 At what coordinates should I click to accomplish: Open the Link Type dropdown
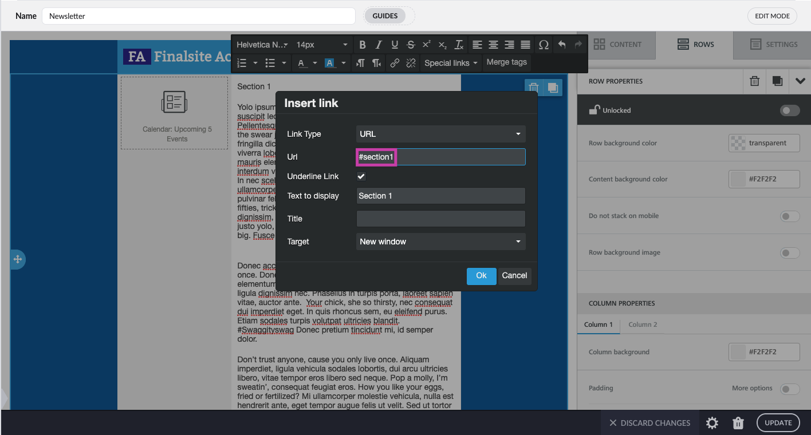pyautogui.click(x=440, y=134)
